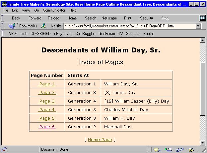Image resolution: width=207 pixels, height=153 pixels.
Task: Open the Bookmarks icon menu
Action: [12, 26]
